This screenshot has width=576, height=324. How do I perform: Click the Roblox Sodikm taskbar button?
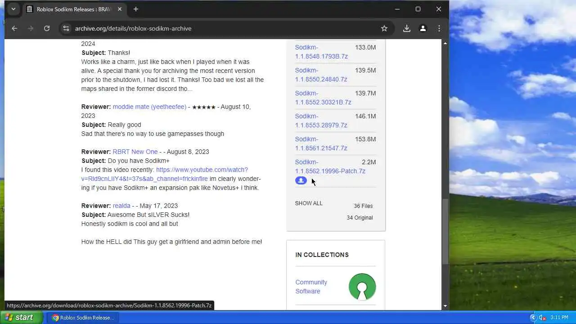[x=83, y=318]
